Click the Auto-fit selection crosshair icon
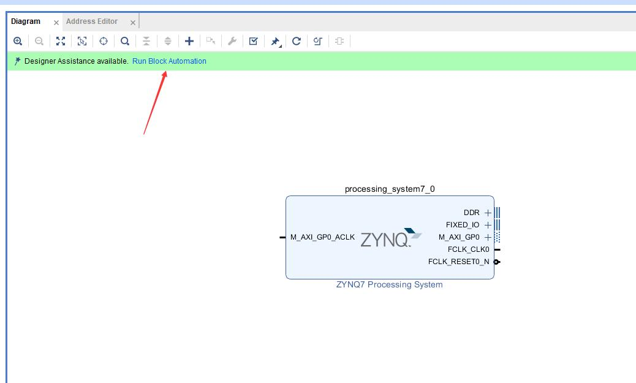This screenshot has width=636, height=383. 104,41
